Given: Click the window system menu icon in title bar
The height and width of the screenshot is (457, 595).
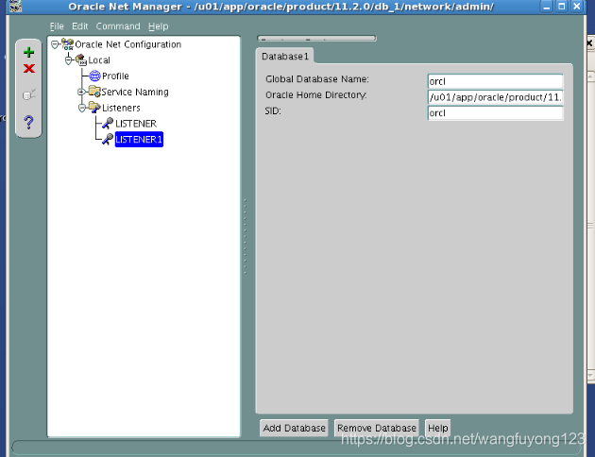Looking at the screenshot, I should click(15, 6).
